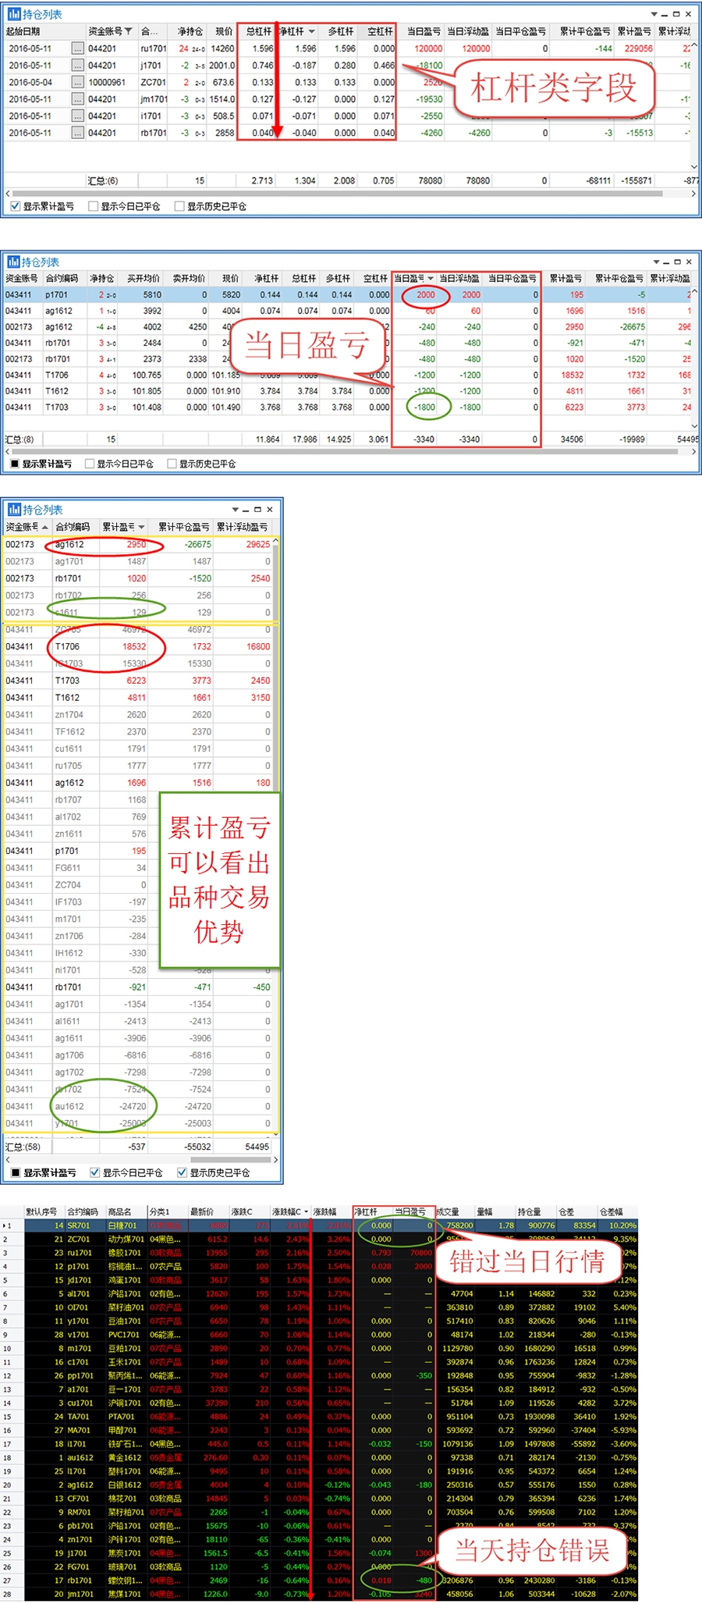Select p1701 row in second panel
Viewport: 702px width, 1604px height.
[348, 295]
